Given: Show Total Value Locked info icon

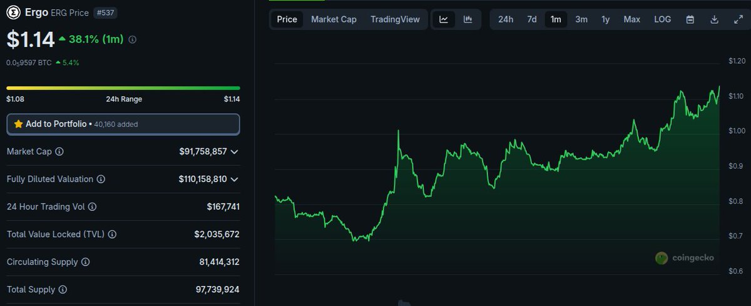Looking at the screenshot, I should click(112, 234).
